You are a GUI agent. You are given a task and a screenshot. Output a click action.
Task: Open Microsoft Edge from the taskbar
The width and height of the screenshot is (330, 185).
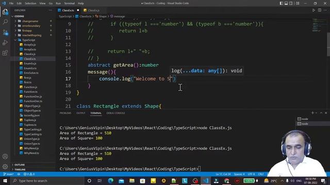pos(111,180)
